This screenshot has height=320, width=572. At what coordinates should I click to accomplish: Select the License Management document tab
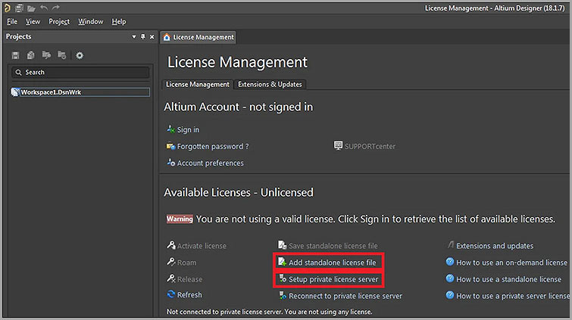pyautogui.click(x=198, y=37)
